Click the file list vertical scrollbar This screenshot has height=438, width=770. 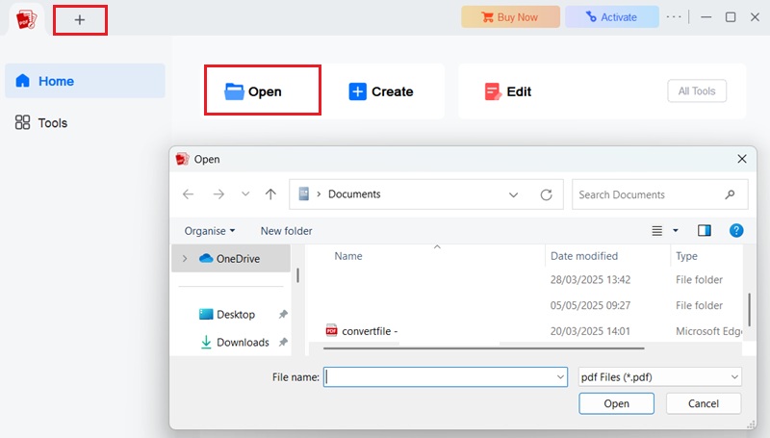tap(750, 309)
